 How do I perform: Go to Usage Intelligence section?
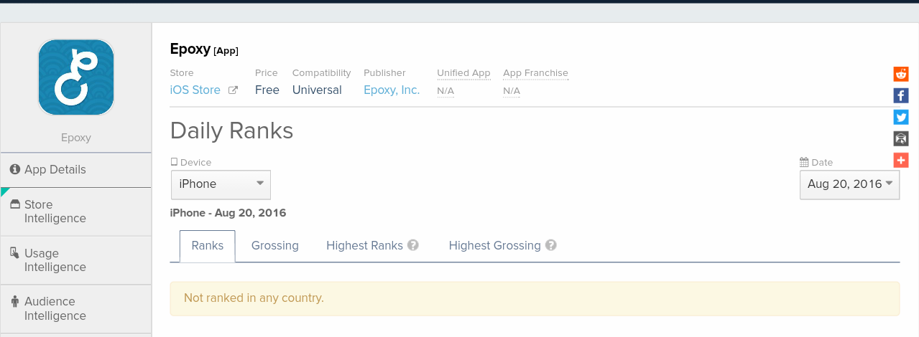tap(55, 260)
